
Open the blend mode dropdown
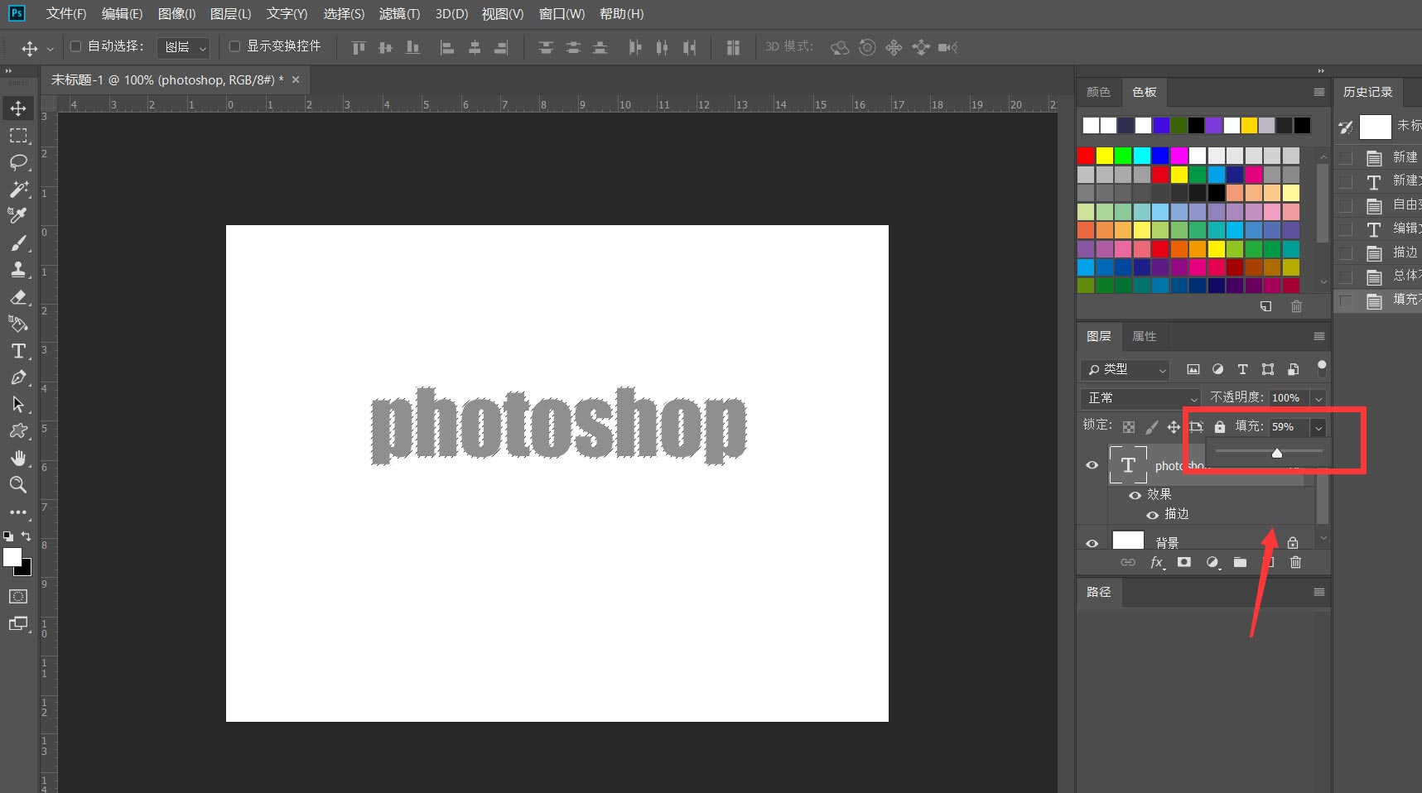(x=1140, y=398)
